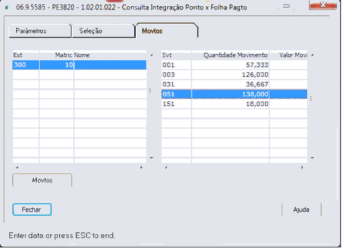This screenshot has height=248, width=342.
Task: Select event row 003
Action: click(x=234, y=75)
